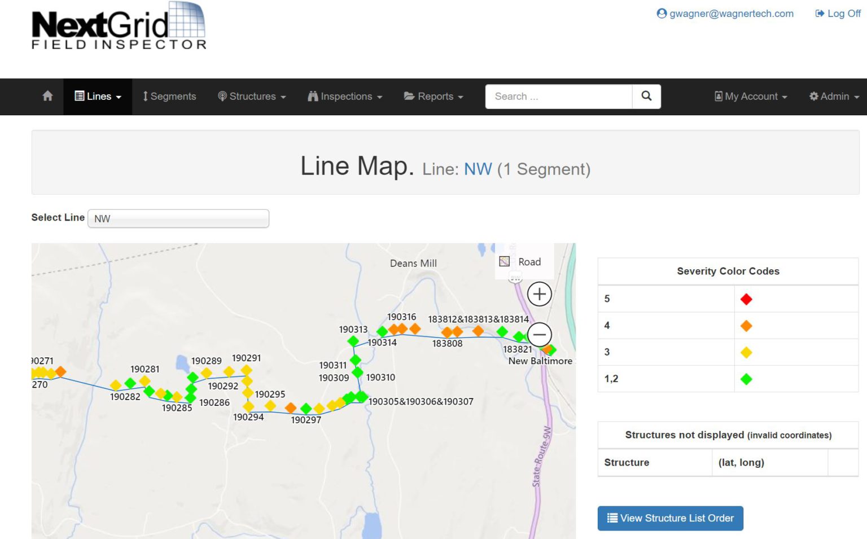This screenshot has width=867, height=539.
Task: Click View Structure List Order button
Action: tap(670, 518)
